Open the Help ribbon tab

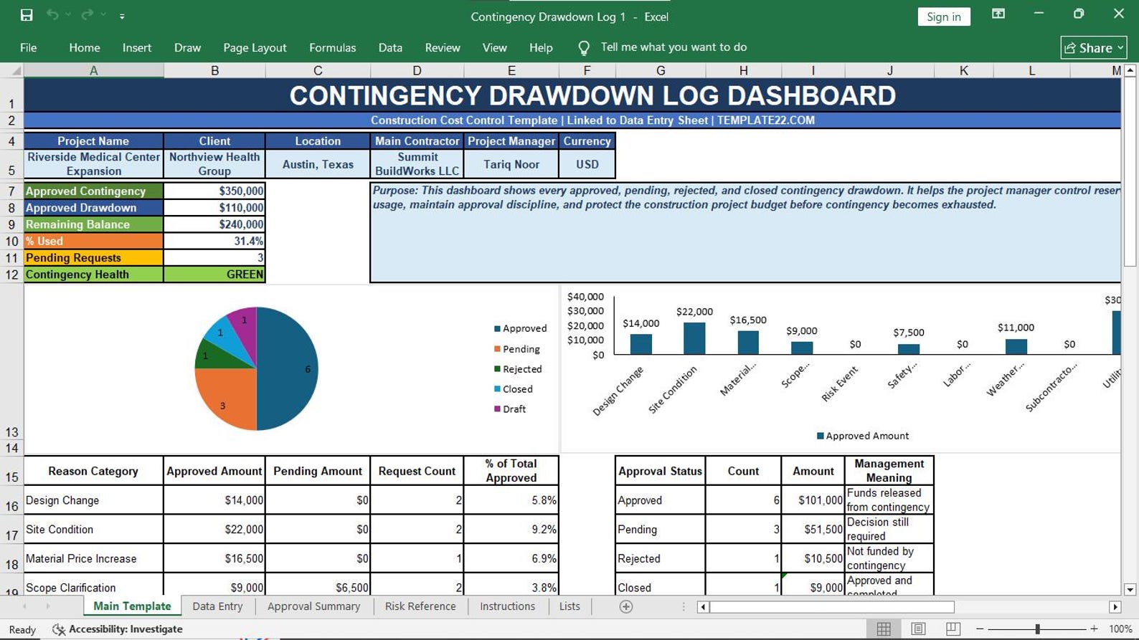point(541,47)
